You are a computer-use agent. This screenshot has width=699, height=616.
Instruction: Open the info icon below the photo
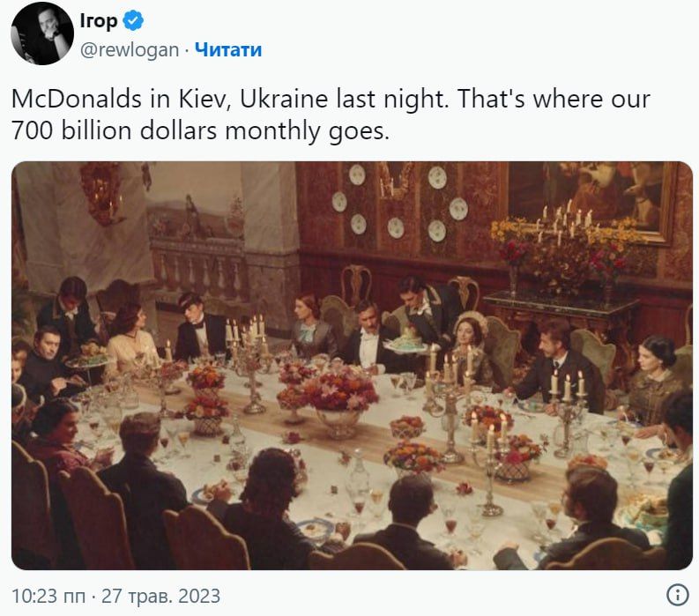click(x=676, y=594)
